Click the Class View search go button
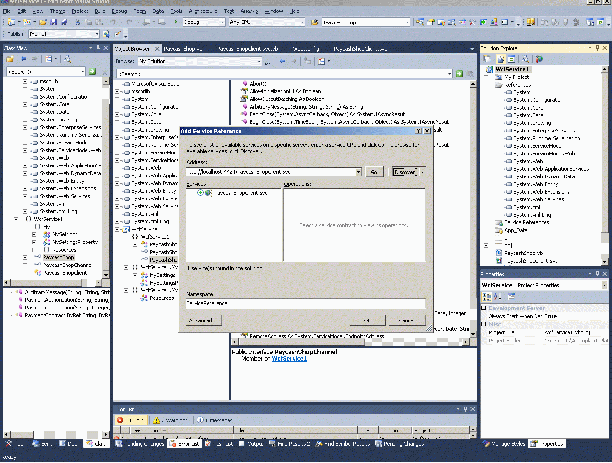 pos(92,71)
